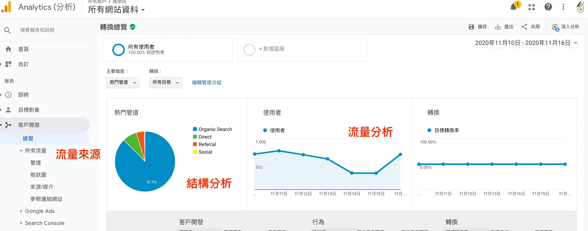Image resolution: width=588 pixels, height=231 pixels.
Task: Click the 深入分析 button
Action: (x=566, y=27)
